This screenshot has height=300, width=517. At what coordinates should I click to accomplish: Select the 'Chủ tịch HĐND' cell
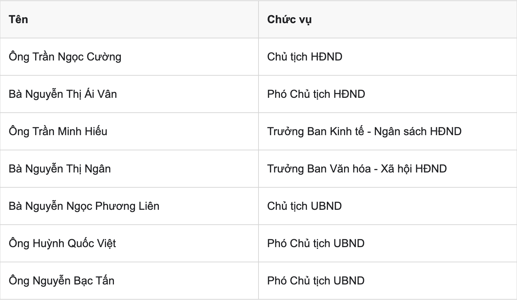pos(388,57)
